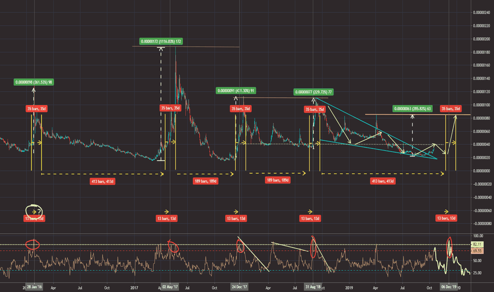
Task: Click the -0.00000040 price axis value
Action: point(481,197)
